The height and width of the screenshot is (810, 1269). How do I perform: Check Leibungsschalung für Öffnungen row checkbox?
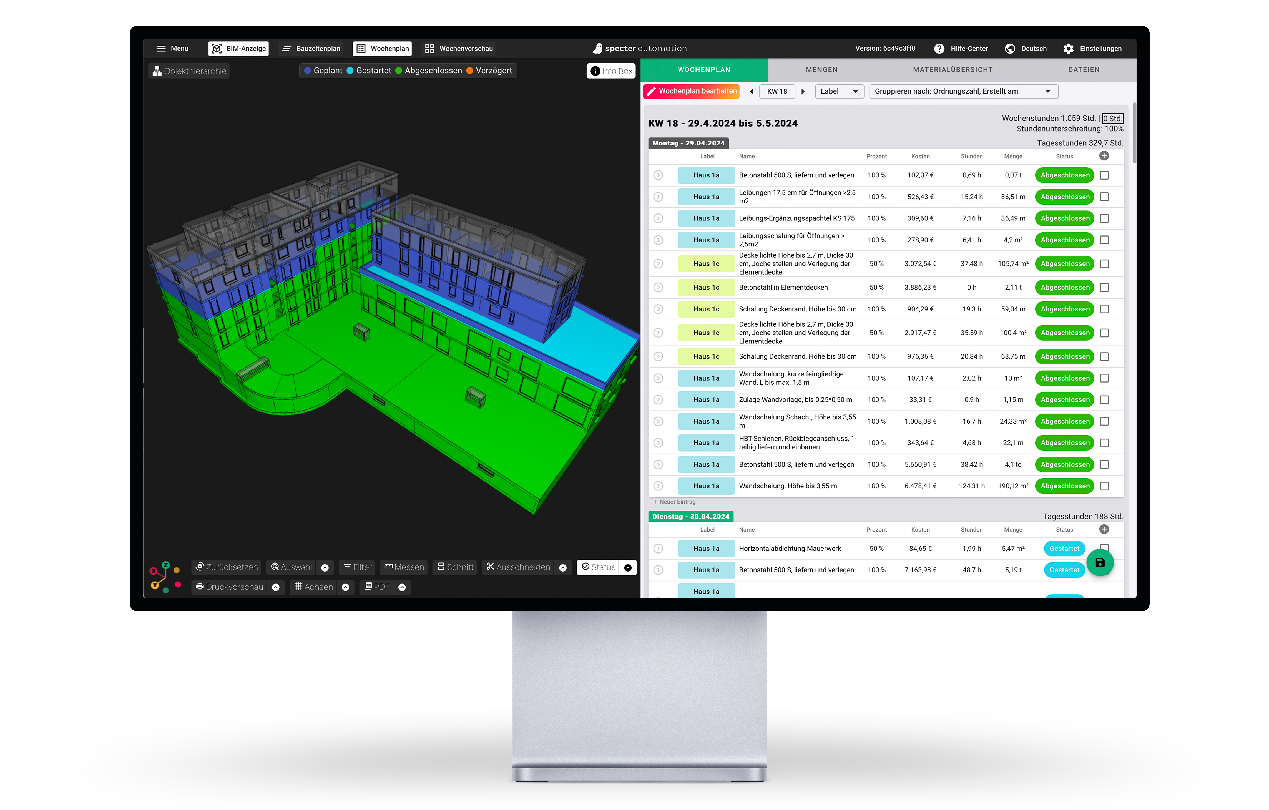[1105, 240]
